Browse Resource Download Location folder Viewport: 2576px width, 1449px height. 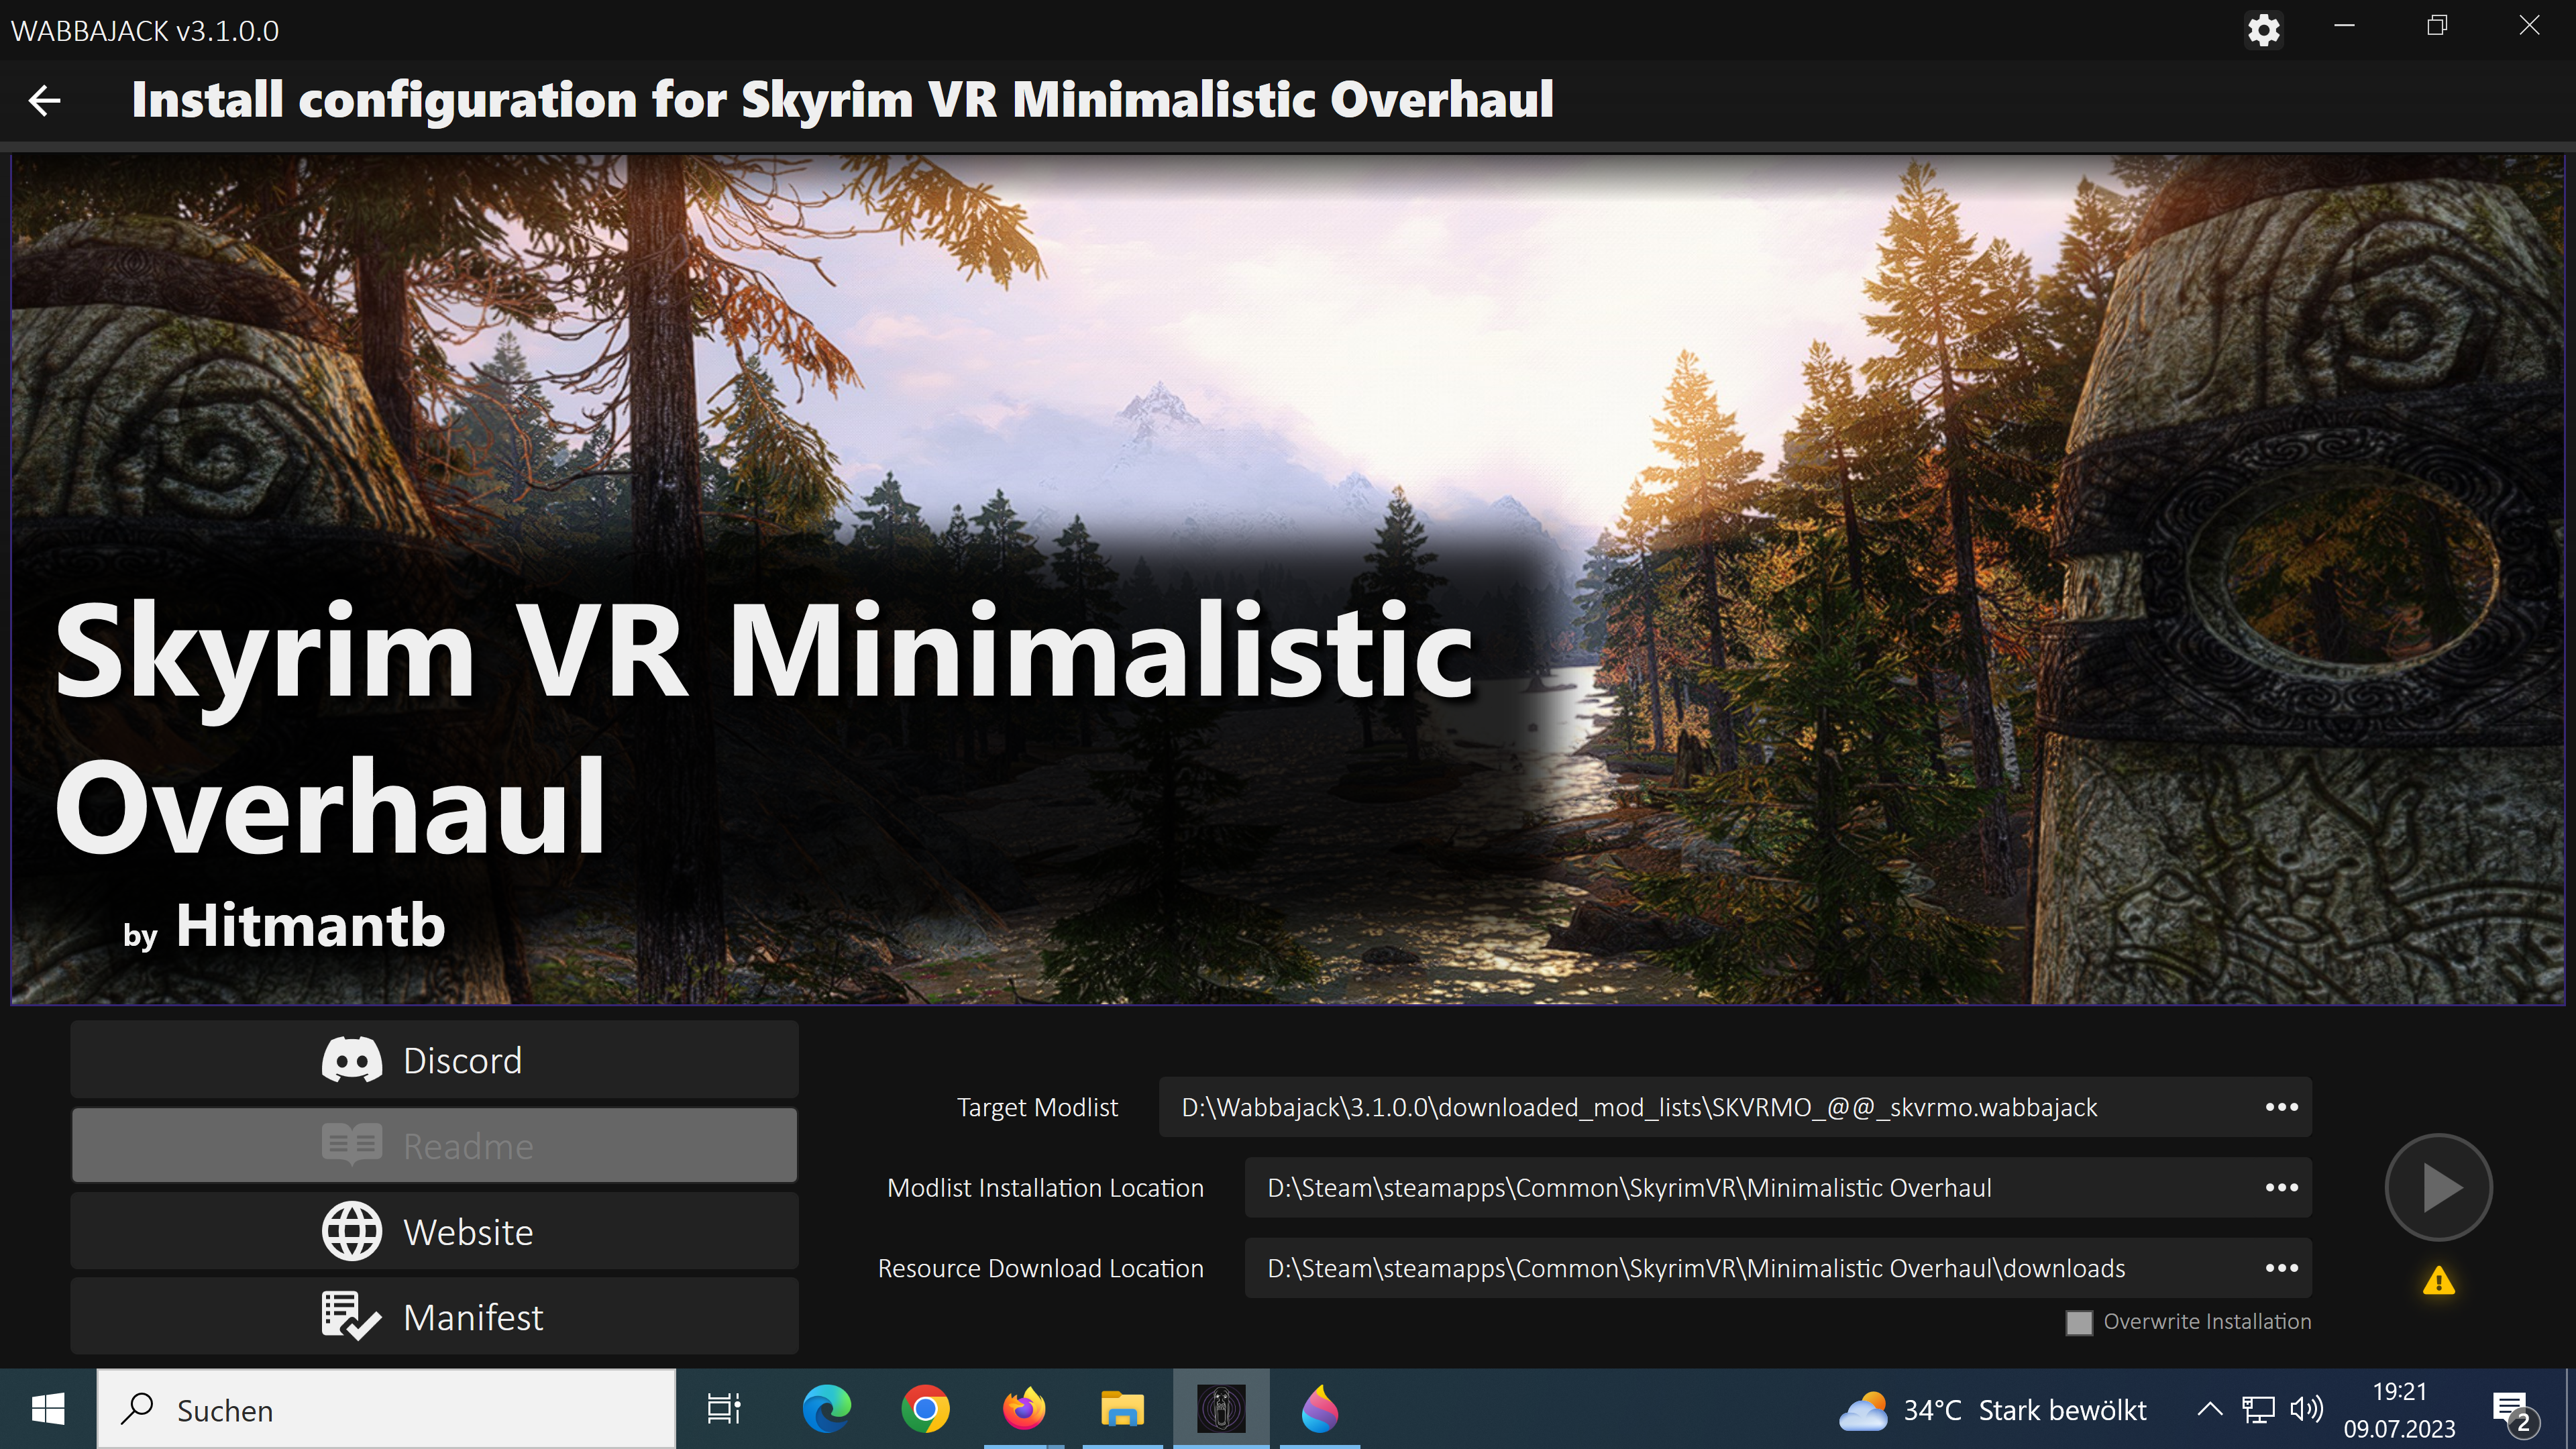click(2281, 1268)
